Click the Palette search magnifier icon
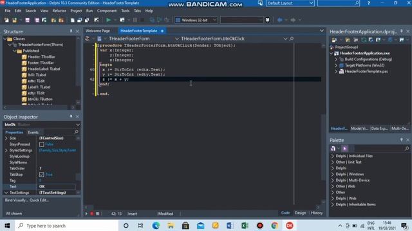This screenshot has width=412, height=231. click(x=407, y=148)
